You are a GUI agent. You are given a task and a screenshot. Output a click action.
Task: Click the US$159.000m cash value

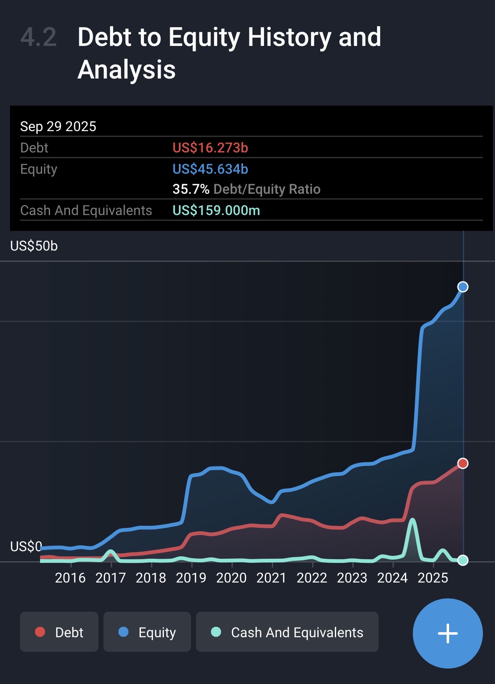[216, 210]
